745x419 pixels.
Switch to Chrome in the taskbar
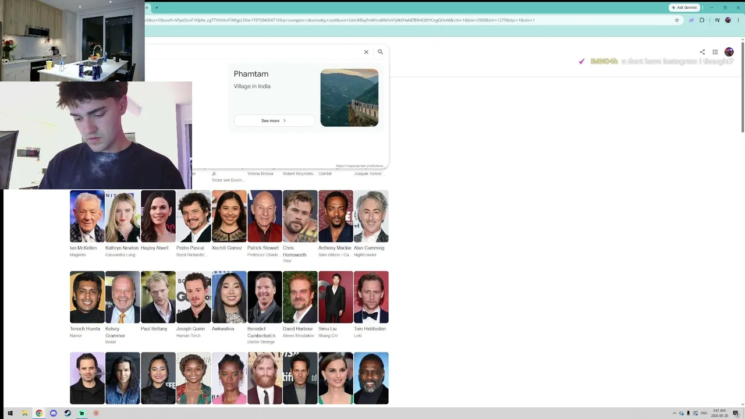coord(39,413)
